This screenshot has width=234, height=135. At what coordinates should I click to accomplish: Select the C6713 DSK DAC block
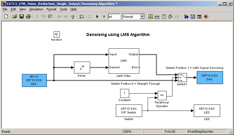(210, 77)
